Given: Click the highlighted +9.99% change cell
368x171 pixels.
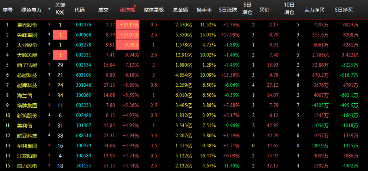Looking at the screenshot, I should (x=128, y=45).
